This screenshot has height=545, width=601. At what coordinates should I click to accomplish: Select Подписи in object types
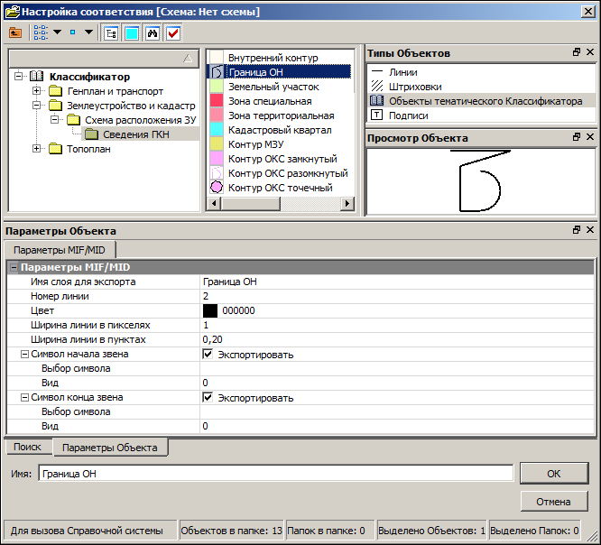tap(408, 115)
